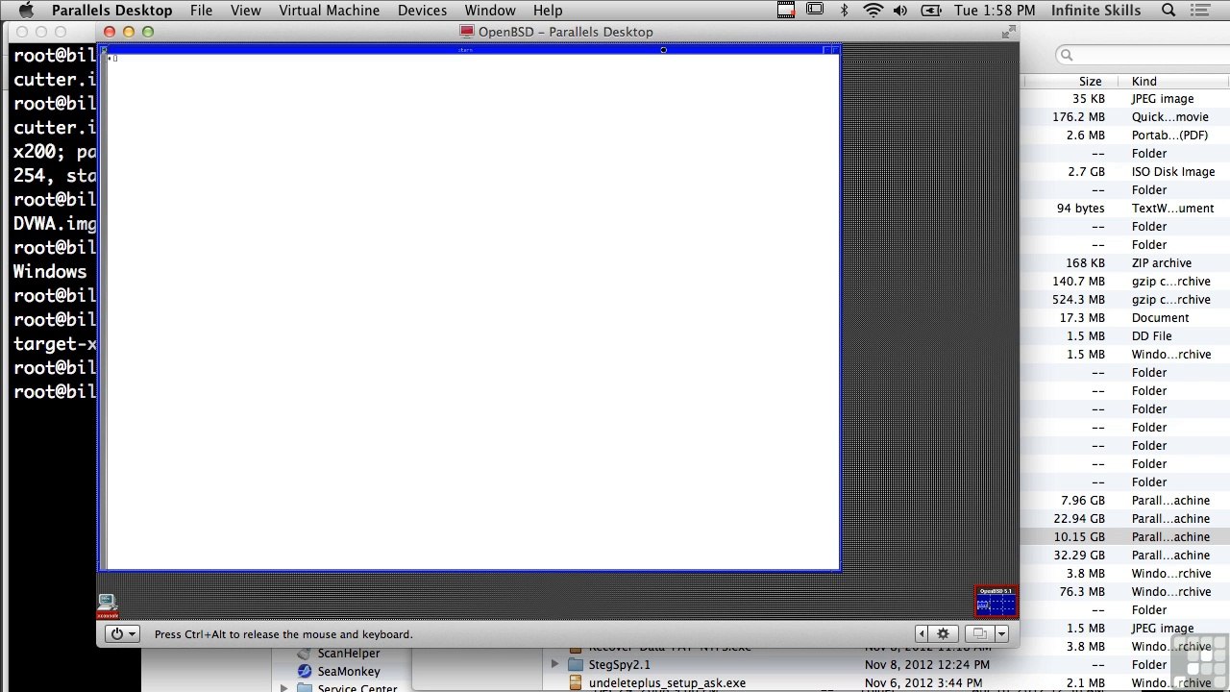Select the highlighted 10.15 GB row
The image size is (1230, 692).
click(1126, 537)
